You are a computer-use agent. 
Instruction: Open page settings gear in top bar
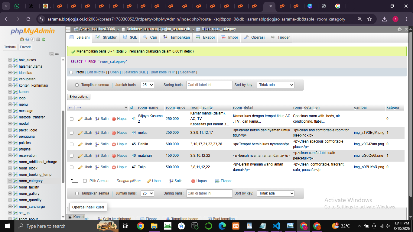(x=400, y=29)
